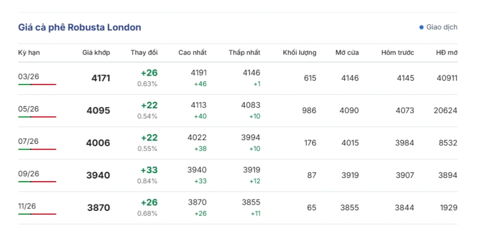
Task: Click the +33 change value for 09/26
Action: tap(149, 170)
